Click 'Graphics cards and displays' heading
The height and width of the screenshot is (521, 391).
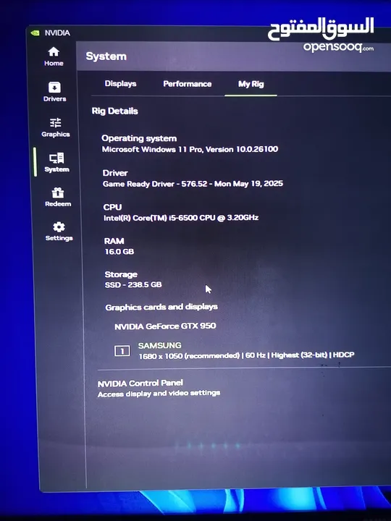click(x=161, y=307)
